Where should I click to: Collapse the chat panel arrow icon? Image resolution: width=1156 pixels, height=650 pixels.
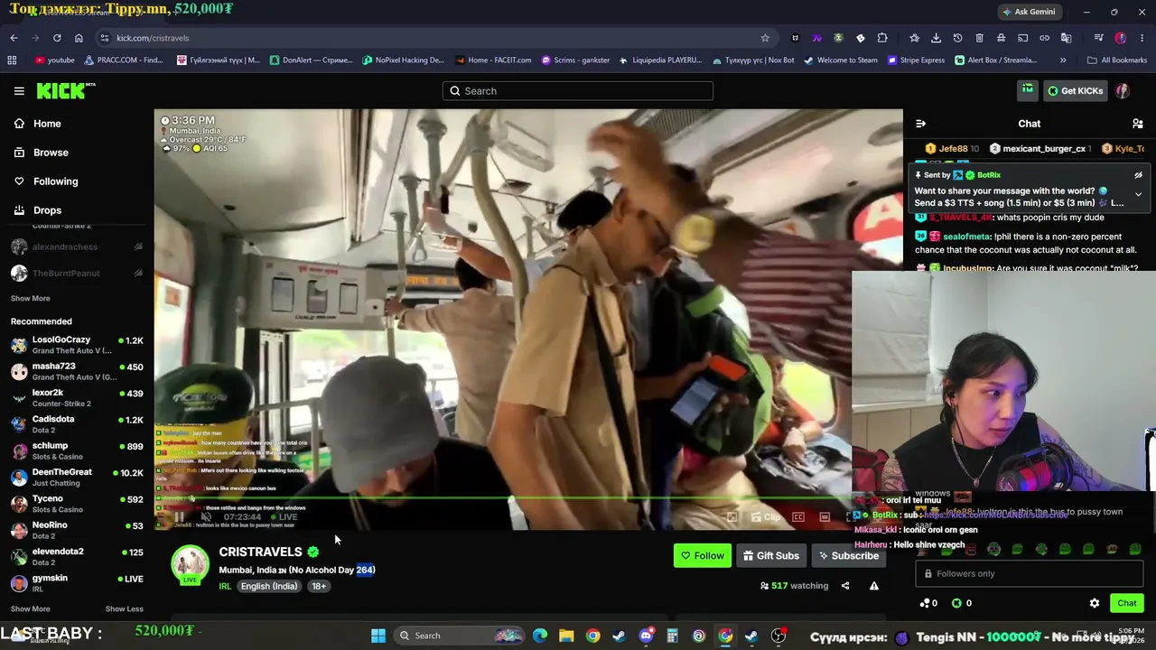point(920,124)
